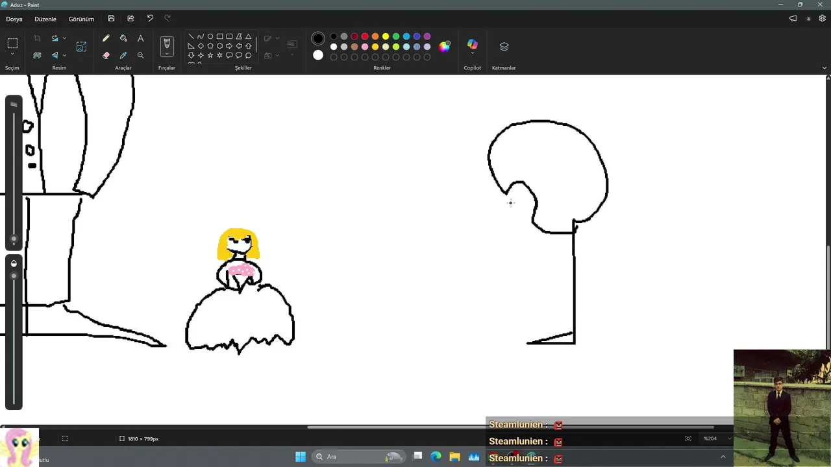Screen dimensions: 831x467
Task: Select primary color 1 black circle
Action: pos(318,38)
